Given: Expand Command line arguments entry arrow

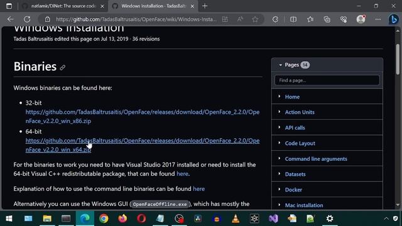Looking at the screenshot, I should point(279,158).
